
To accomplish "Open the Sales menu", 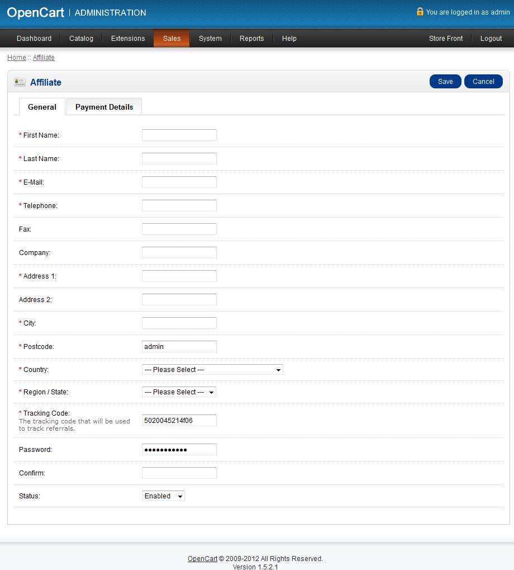I will click(172, 39).
